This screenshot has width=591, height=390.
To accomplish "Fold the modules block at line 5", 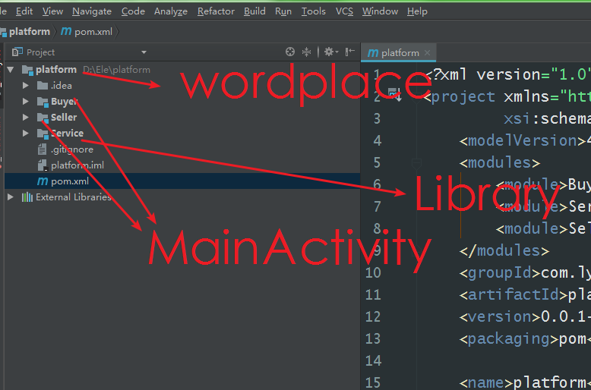I will click(x=416, y=163).
